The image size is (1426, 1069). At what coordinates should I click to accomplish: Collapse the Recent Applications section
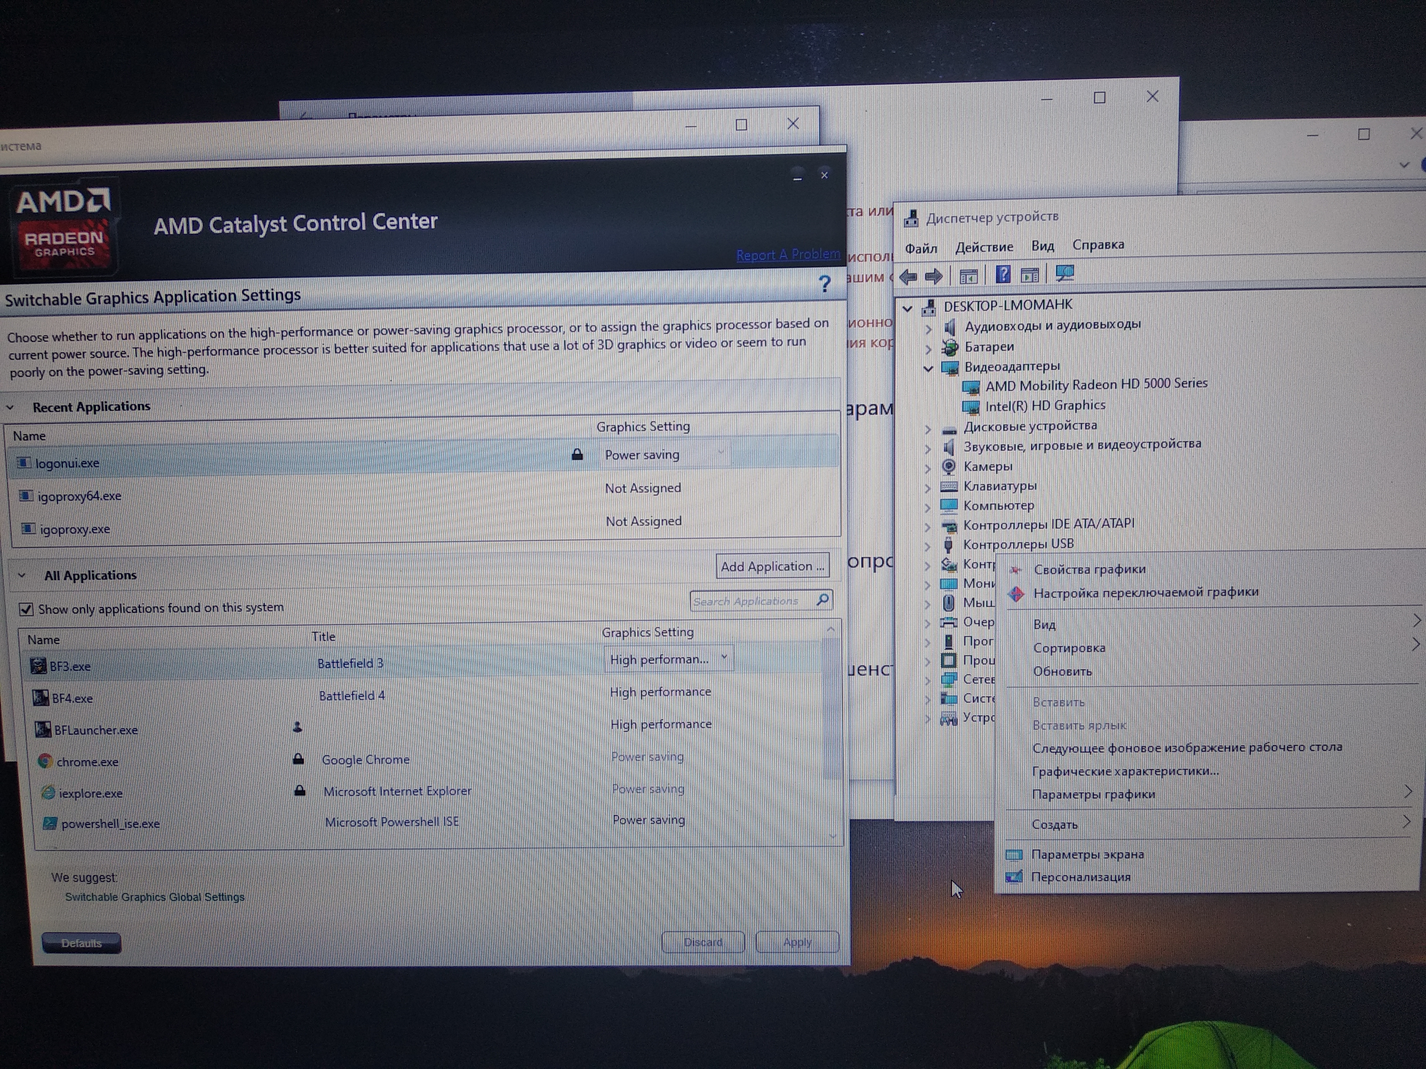[10, 408]
